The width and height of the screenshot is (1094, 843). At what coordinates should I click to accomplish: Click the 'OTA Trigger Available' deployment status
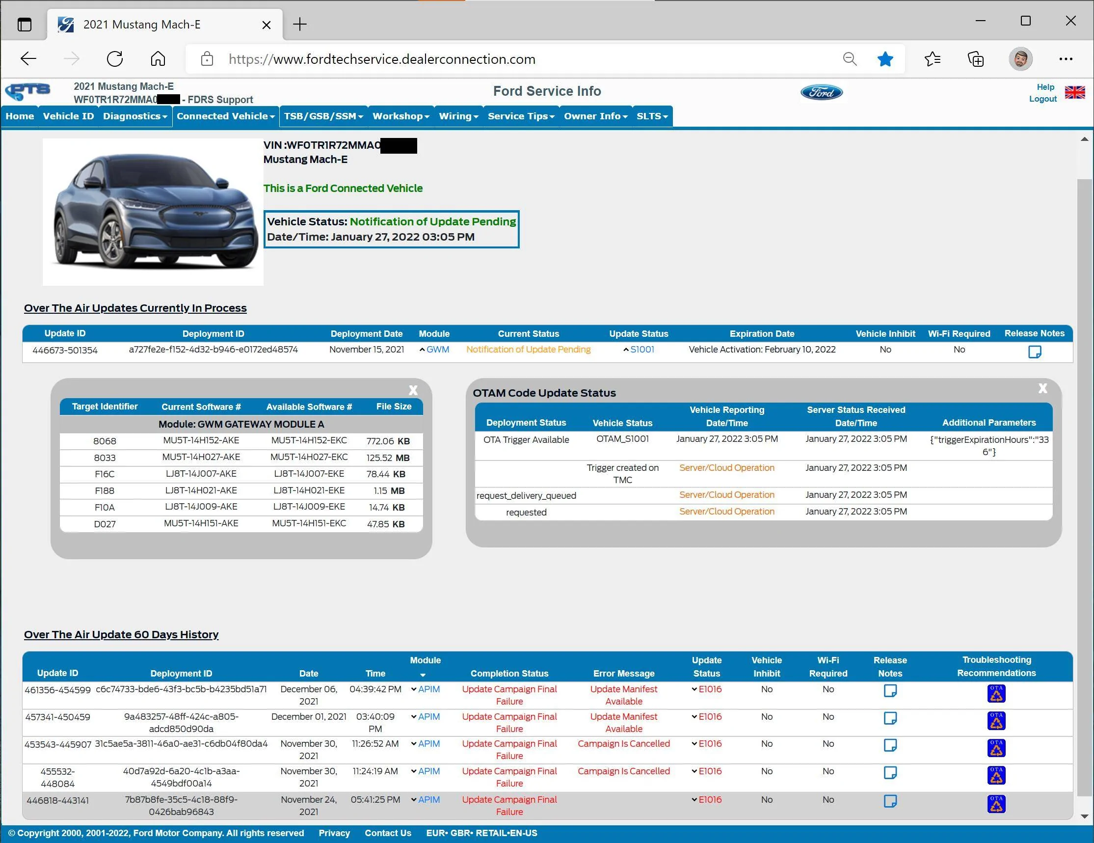pos(526,439)
